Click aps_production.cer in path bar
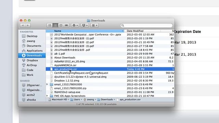The height and width of the screenshot is (123, 219). pos(129,99)
